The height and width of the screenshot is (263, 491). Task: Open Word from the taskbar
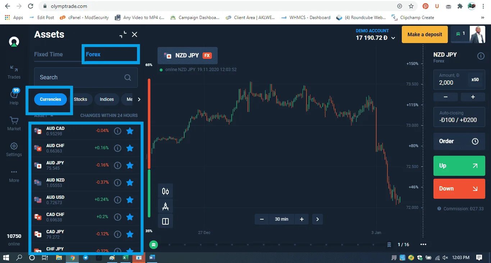151,258
